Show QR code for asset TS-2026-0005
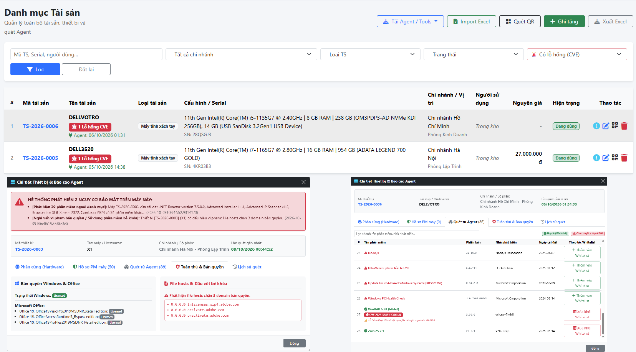 point(615,157)
